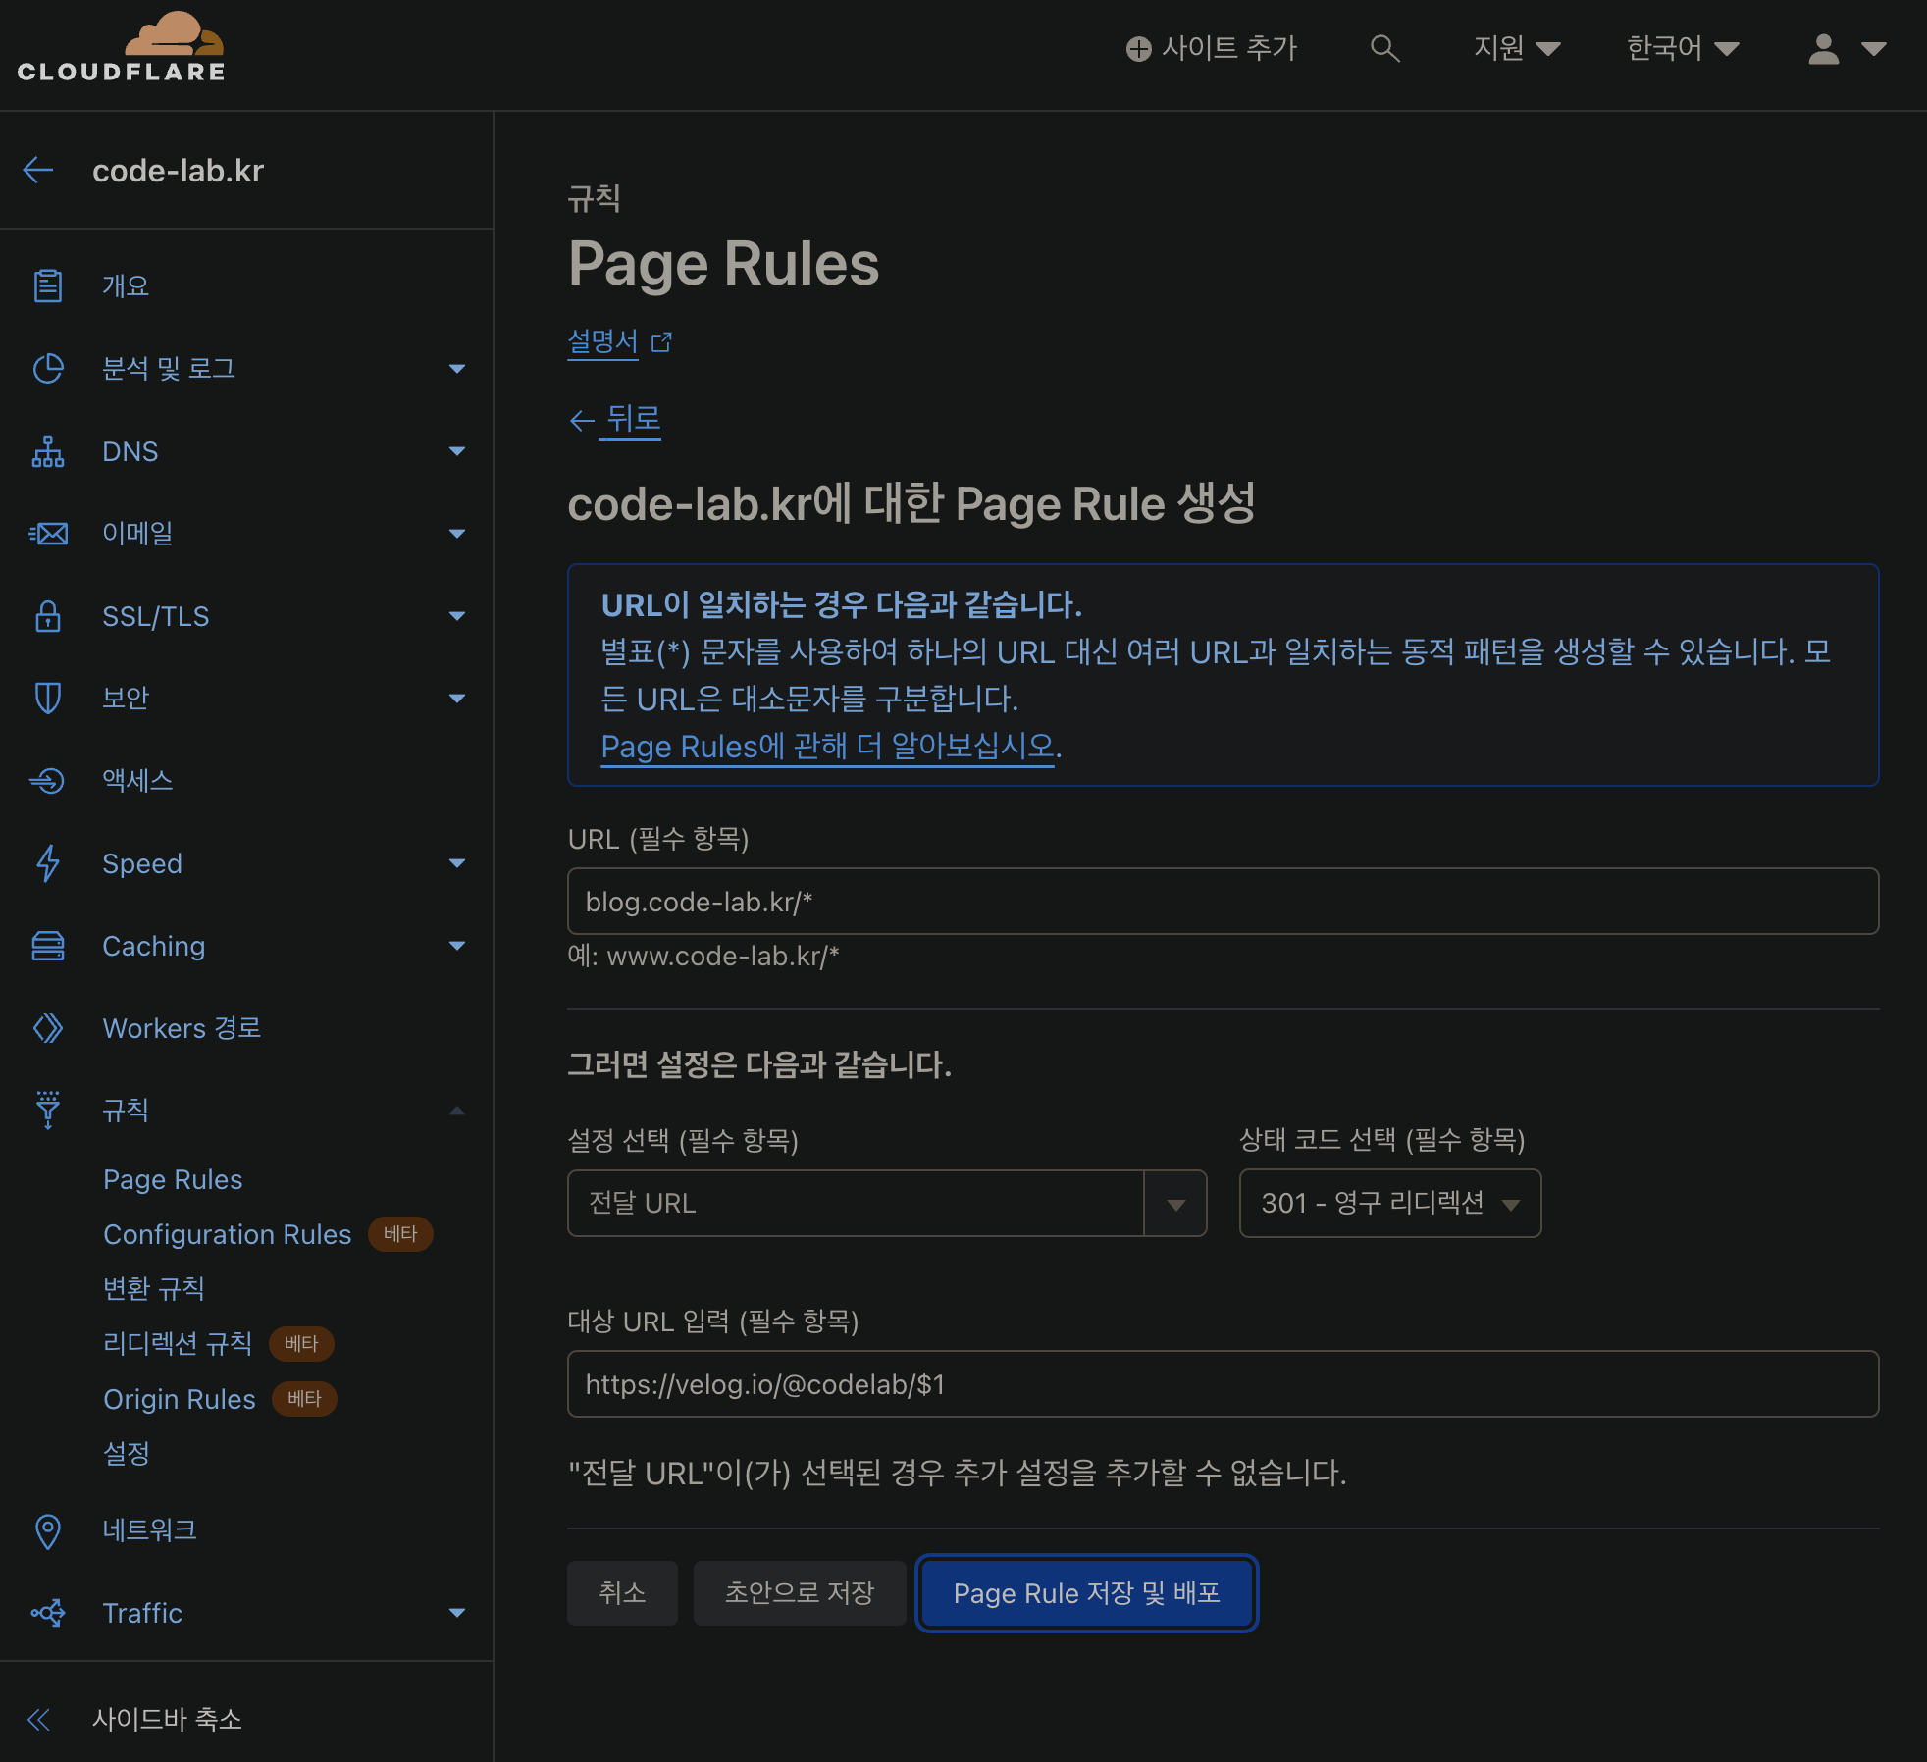
Task: Click the DNS network icon
Action: tap(48, 451)
